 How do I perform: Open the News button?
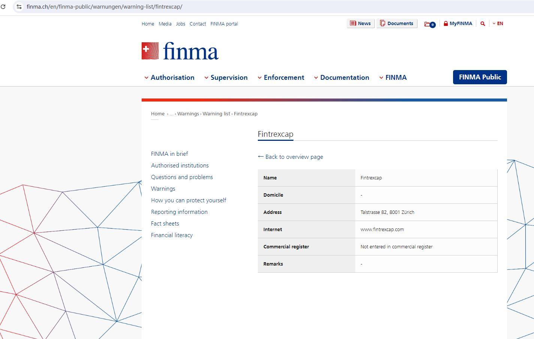coord(360,24)
